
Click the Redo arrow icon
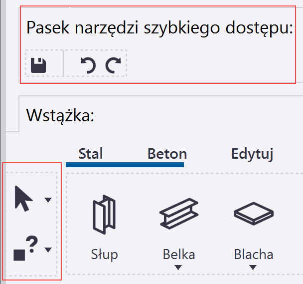tap(113, 65)
